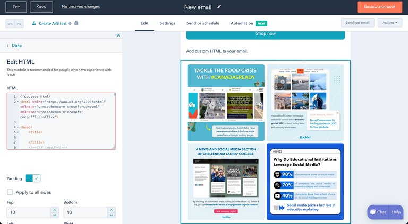408x224 pixels.
Task: Decrease Top padding with down stepper
Action: [x=54, y=215]
